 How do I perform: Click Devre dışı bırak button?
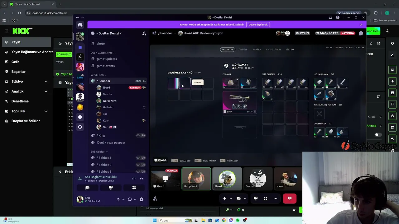(258, 25)
